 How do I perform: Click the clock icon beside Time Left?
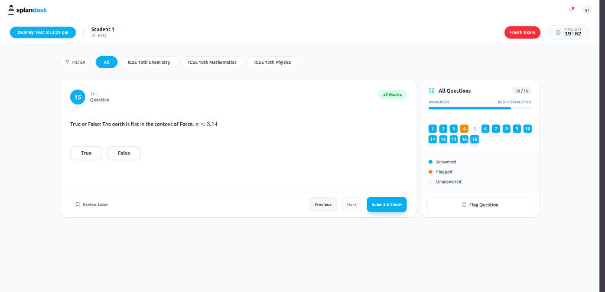[x=558, y=33]
